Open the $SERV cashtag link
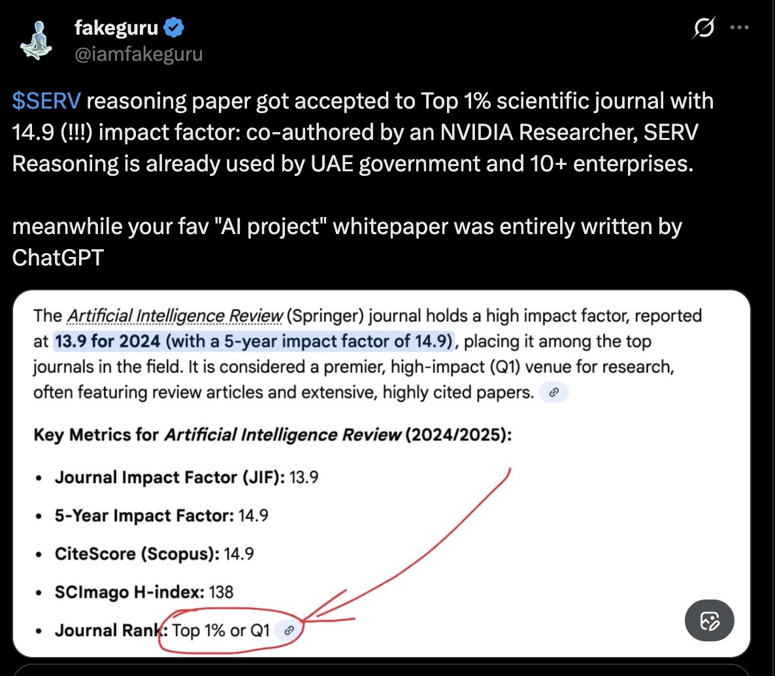775x676 pixels. pyautogui.click(x=46, y=101)
